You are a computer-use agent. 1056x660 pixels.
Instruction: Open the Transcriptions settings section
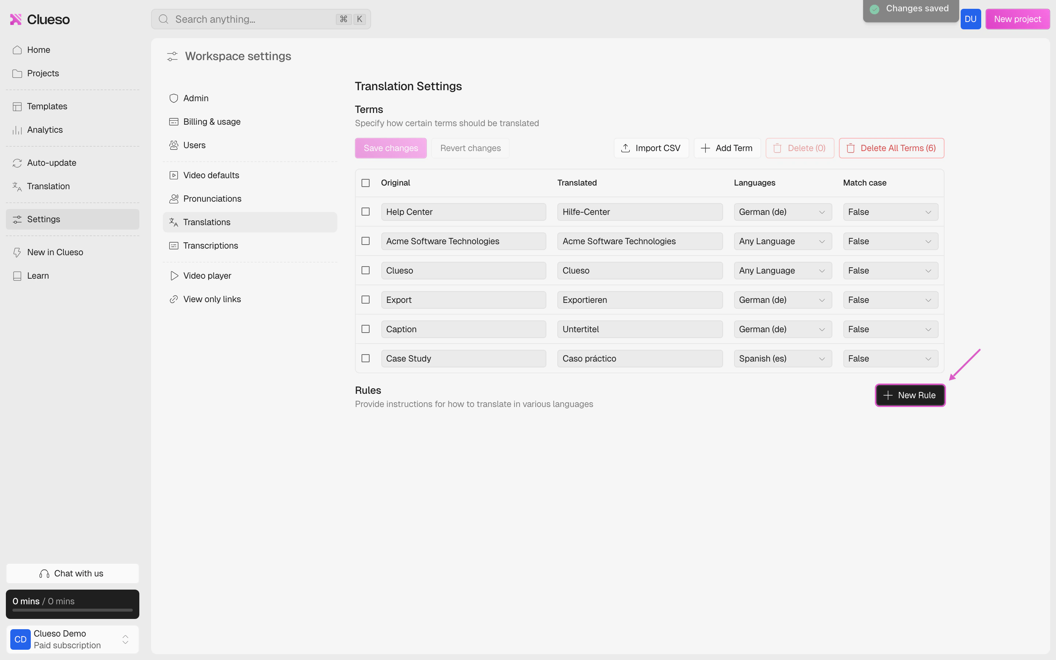250,246
